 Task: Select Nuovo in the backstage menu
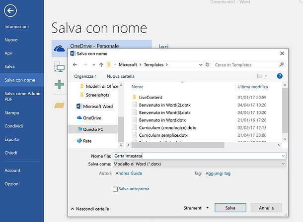tap(11, 40)
